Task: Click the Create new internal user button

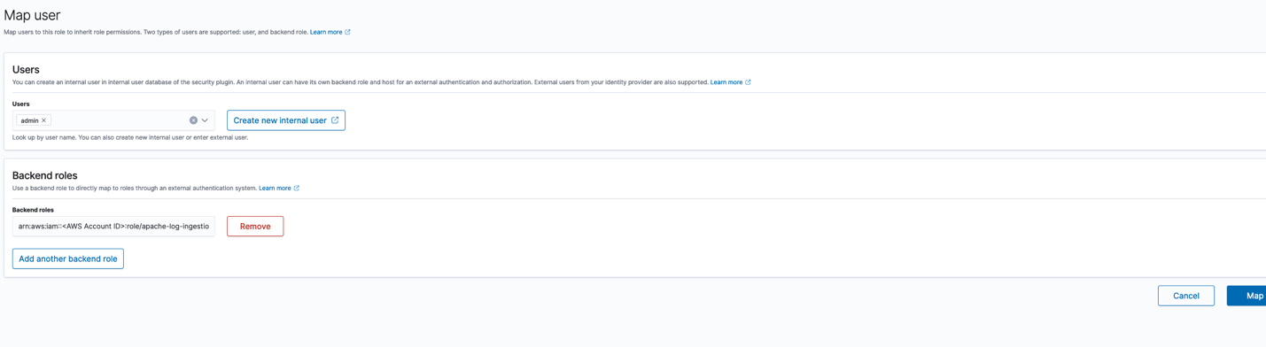Action: coord(286,120)
